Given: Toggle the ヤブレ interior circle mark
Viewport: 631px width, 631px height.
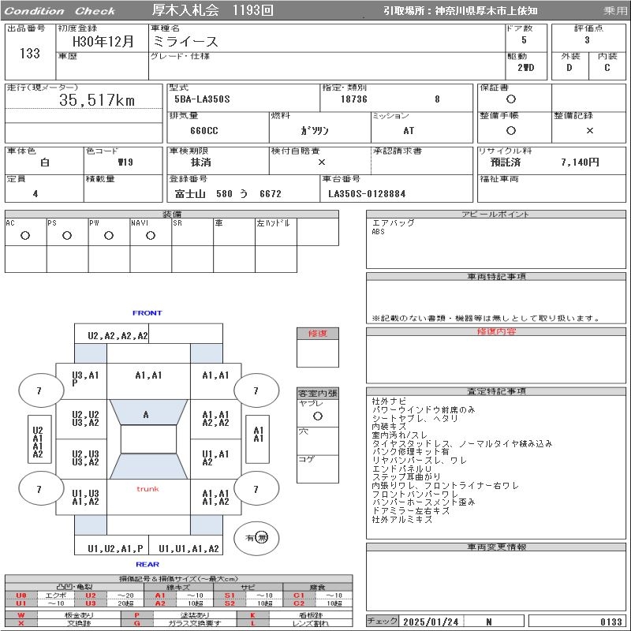Looking at the screenshot, I should 317,415.
